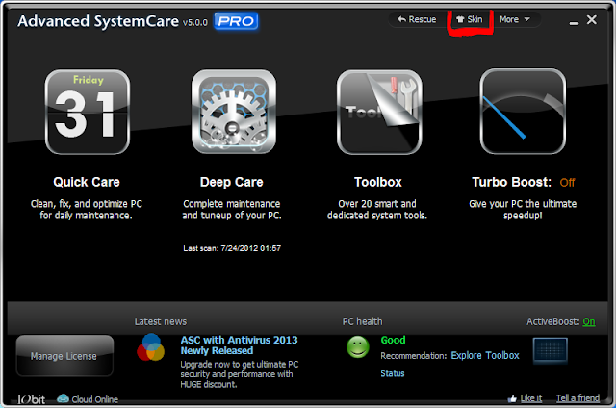Image resolution: width=616 pixels, height=408 pixels.
Task: Open the Skin selector
Action: coord(470,19)
